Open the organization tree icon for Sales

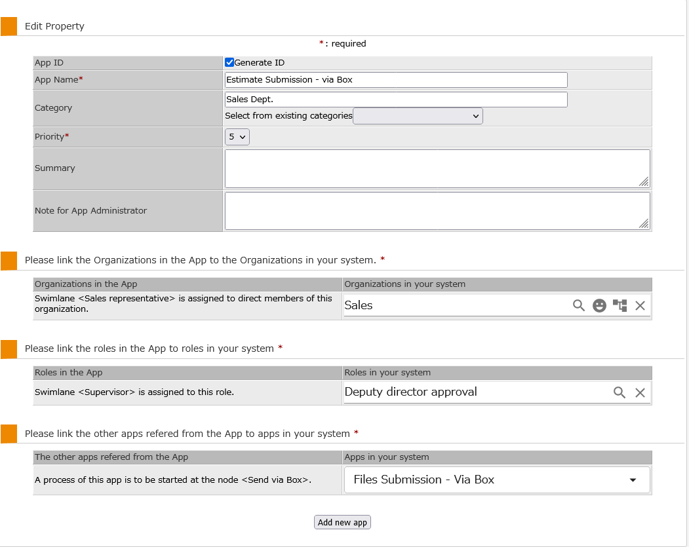point(620,305)
